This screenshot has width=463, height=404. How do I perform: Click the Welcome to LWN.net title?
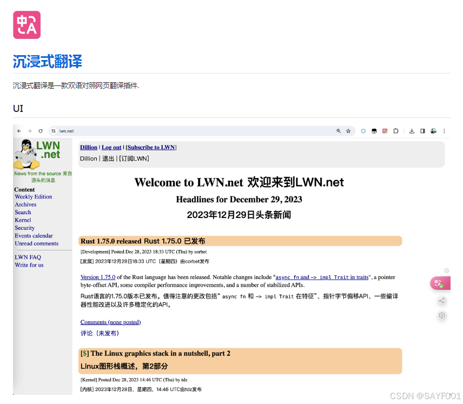click(x=189, y=182)
